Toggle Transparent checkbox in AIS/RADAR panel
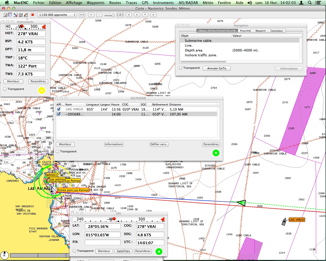 coord(58,151)
